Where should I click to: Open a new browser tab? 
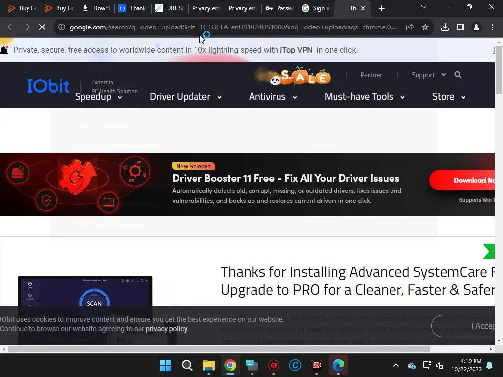pos(381,8)
